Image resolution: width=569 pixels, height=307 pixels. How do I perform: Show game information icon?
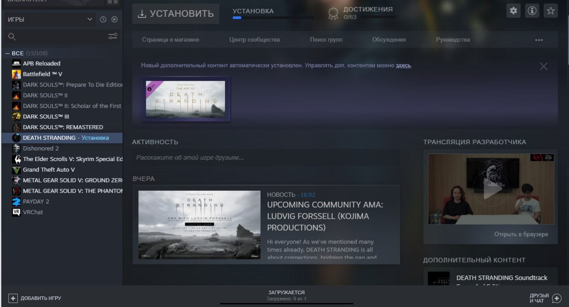click(532, 11)
